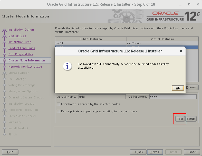Click the Test SSH connectivity button
The height and width of the screenshot is (156, 202).
(180, 119)
